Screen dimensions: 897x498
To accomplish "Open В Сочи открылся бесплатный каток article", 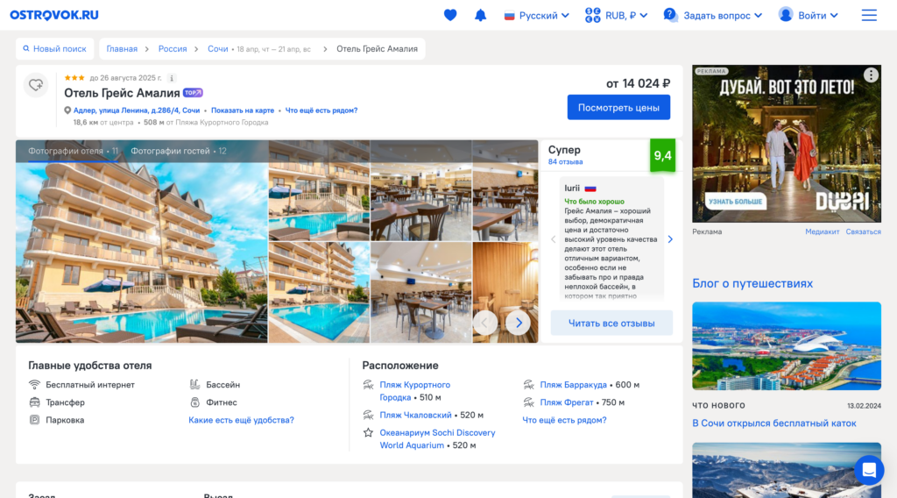I will (774, 423).
